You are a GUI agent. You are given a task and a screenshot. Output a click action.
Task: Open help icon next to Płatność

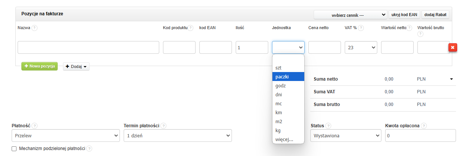[x=34, y=126]
